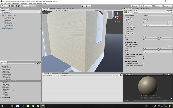Open the Shaded draw mode dropdown
This screenshot has width=173, height=108.
[x=48, y=10]
